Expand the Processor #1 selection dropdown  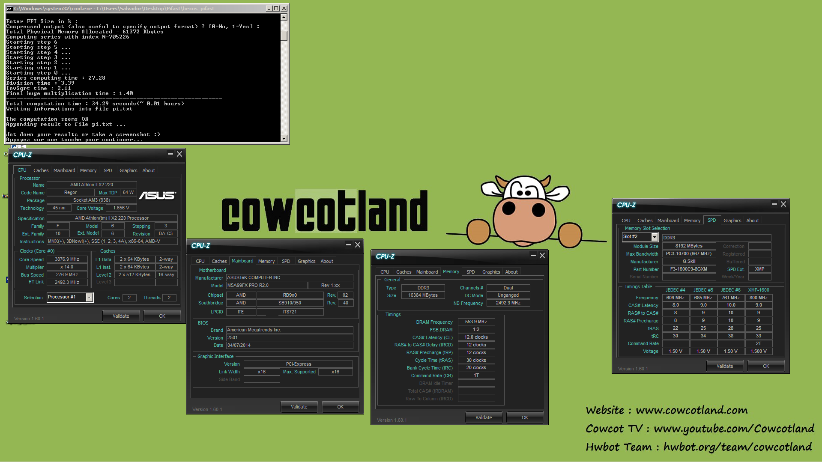tap(90, 297)
